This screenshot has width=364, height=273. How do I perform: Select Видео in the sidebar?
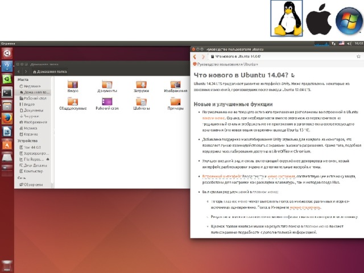(34, 104)
